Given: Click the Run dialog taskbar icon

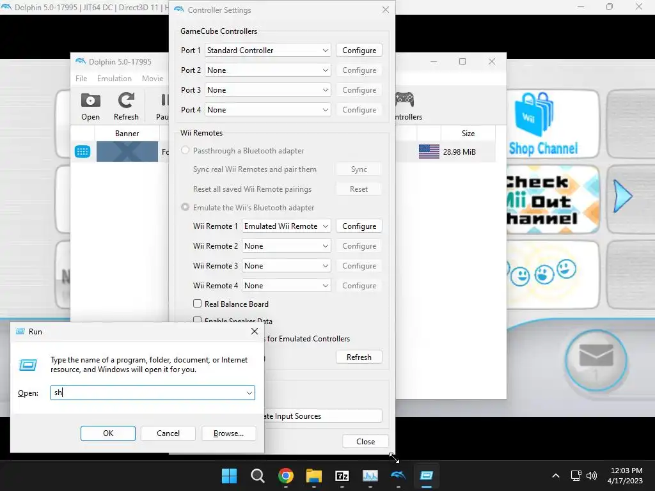Looking at the screenshot, I should [427, 476].
